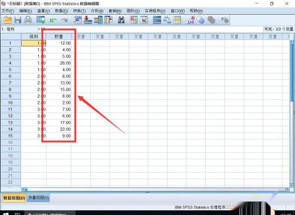
Task: Click row header number 9
Action: coord(11,96)
